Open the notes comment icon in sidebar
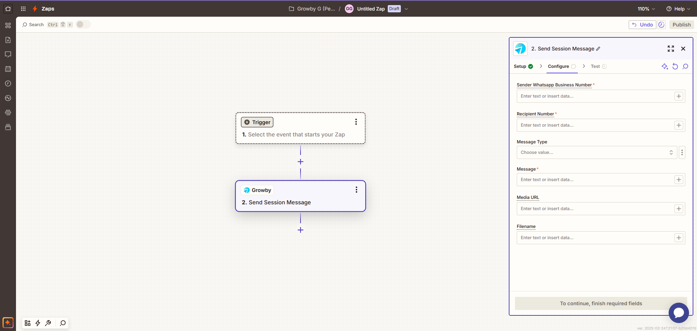The image size is (697, 331). (x=8, y=54)
